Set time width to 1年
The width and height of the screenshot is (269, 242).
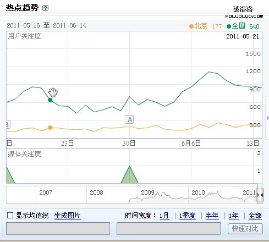click(x=234, y=216)
